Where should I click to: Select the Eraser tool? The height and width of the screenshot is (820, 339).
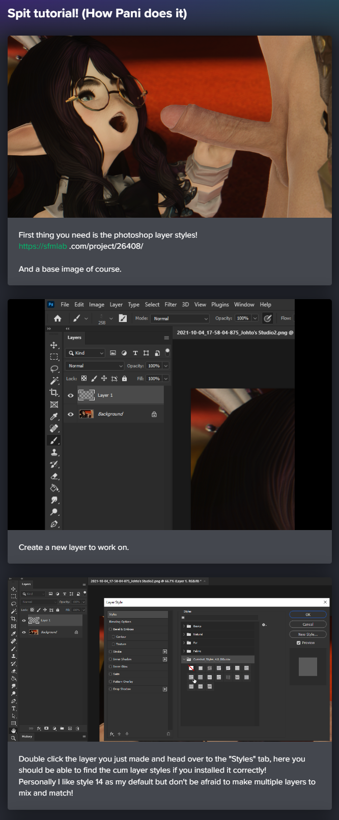pyautogui.click(x=54, y=477)
